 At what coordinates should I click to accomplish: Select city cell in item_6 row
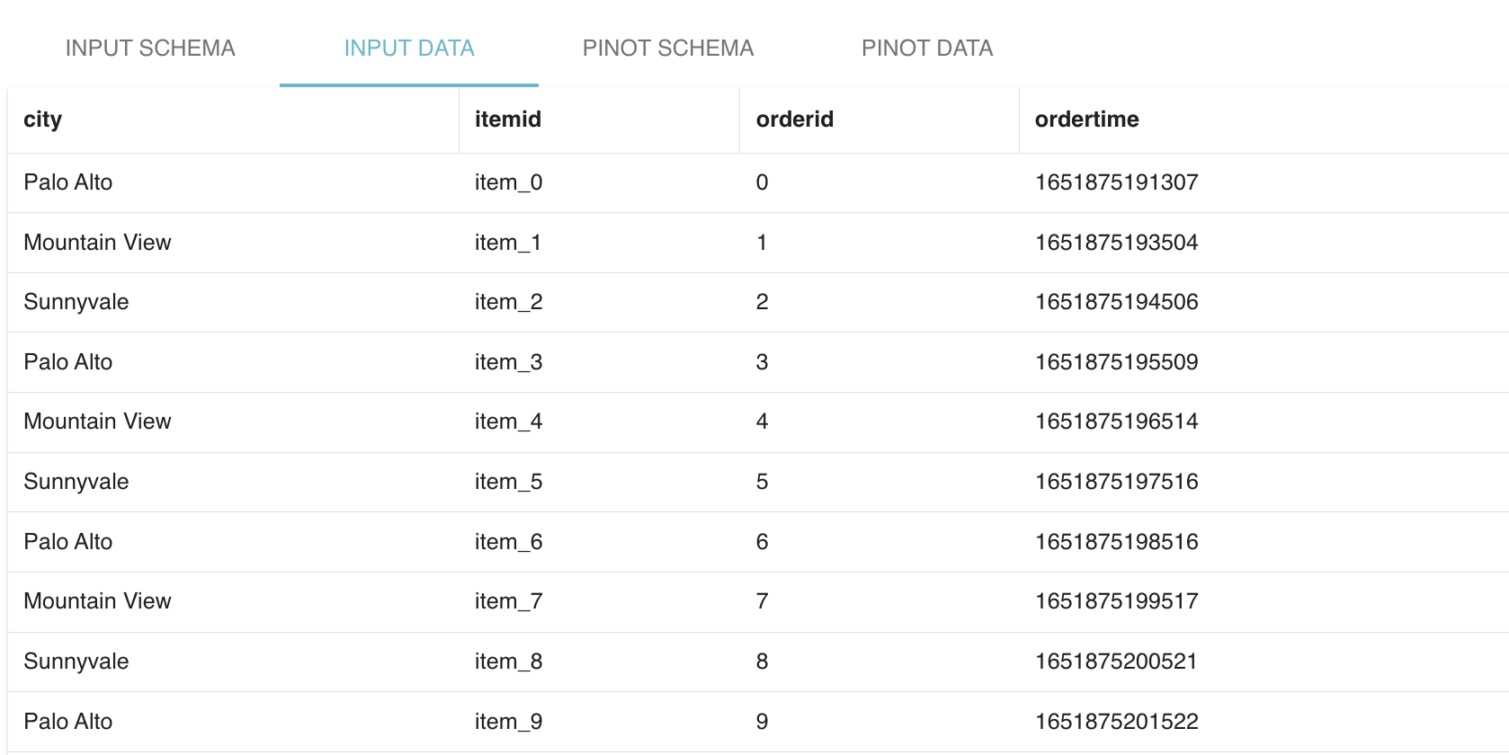click(x=234, y=542)
